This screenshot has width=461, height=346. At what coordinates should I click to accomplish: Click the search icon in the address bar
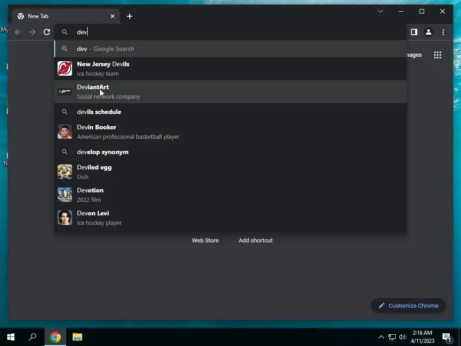pyautogui.click(x=65, y=32)
